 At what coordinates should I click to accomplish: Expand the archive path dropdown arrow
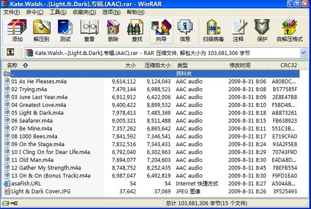303,53
